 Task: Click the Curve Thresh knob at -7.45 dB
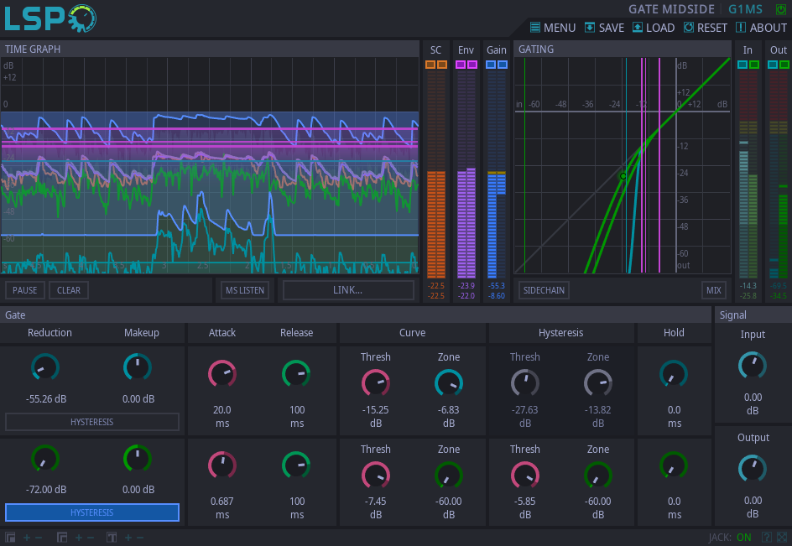click(376, 476)
